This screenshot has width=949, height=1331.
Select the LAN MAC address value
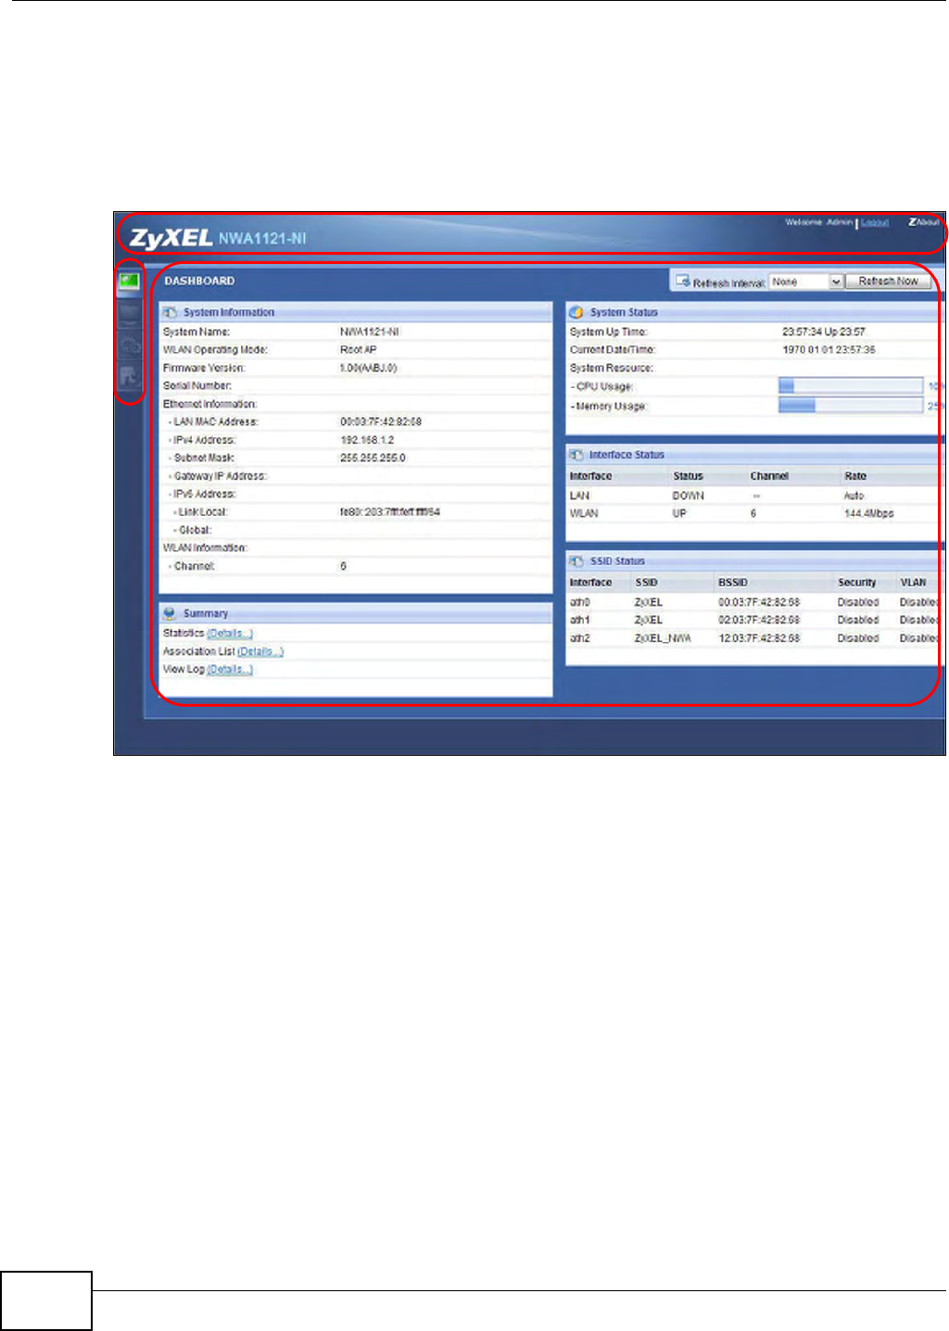381,421
